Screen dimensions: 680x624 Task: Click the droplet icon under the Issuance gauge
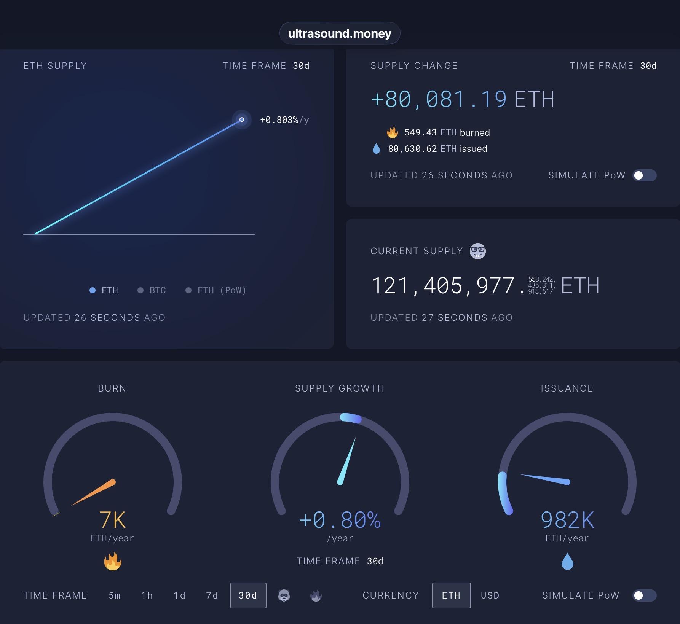pos(567,562)
